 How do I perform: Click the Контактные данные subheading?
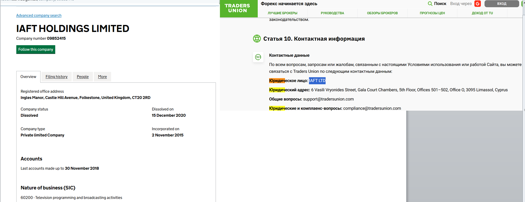click(x=289, y=55)
